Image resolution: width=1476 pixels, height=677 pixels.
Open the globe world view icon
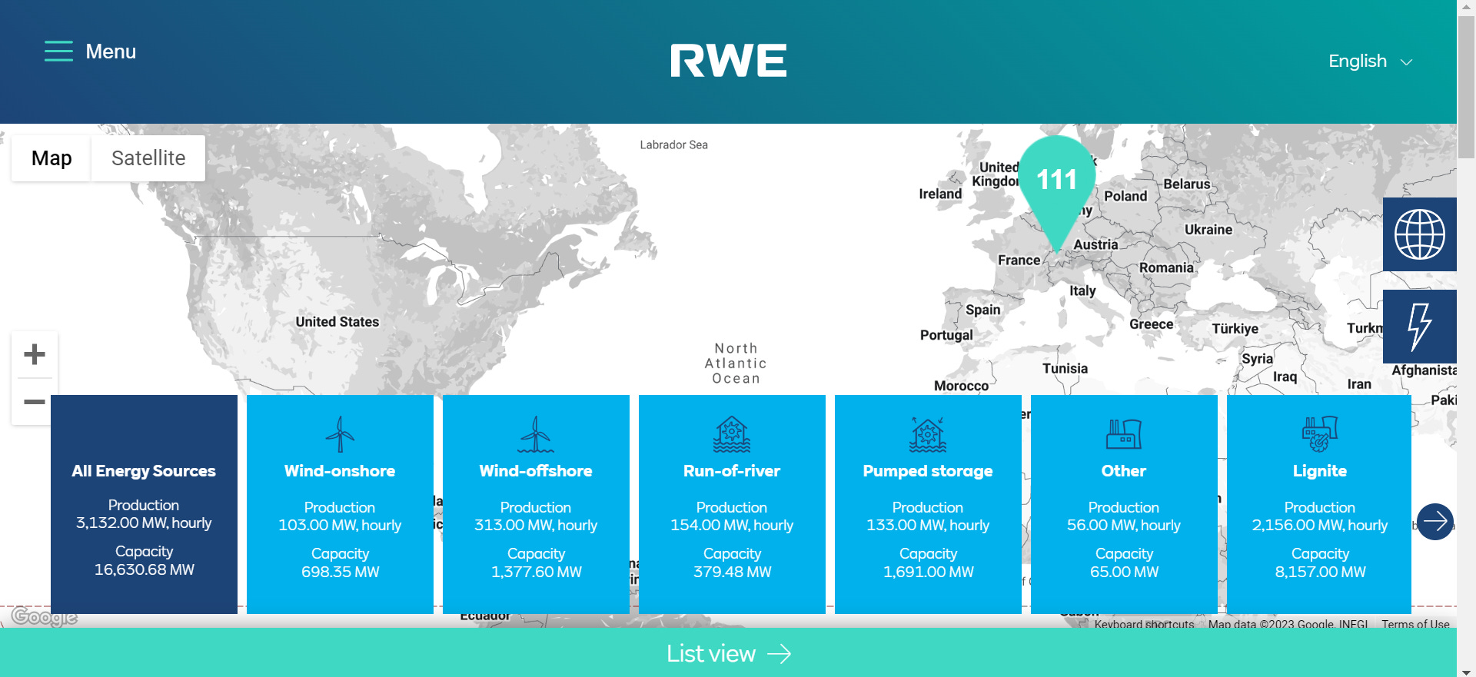coord(1420,234)
